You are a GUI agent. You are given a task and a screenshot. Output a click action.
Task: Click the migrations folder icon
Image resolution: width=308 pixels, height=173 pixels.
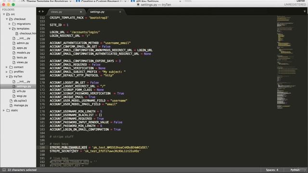14,24
